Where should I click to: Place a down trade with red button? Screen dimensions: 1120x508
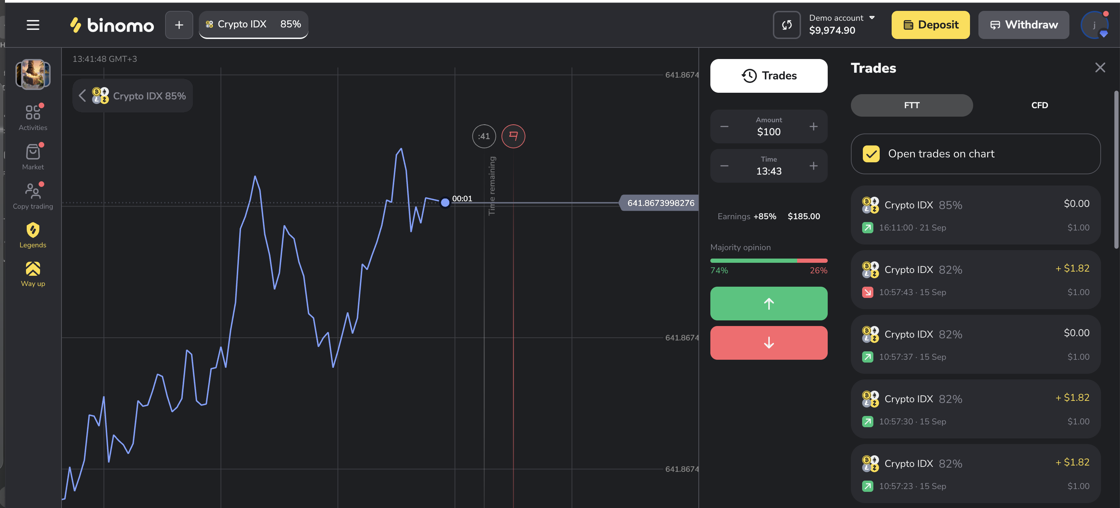[769, 343]
